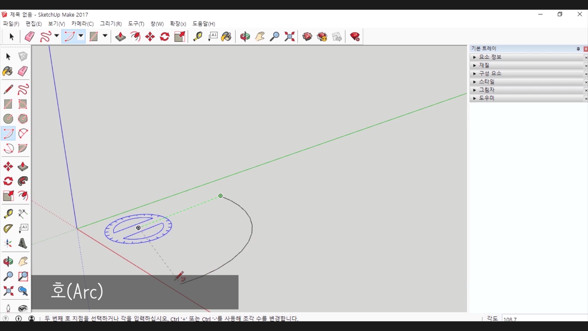Select the Protractor tool
The width and height of the screenshot is (588, 331).
(8, 228)
